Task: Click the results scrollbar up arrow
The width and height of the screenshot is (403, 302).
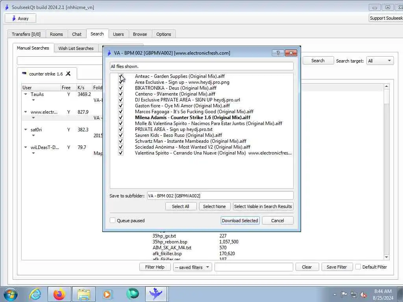Action: pos(386,87)
